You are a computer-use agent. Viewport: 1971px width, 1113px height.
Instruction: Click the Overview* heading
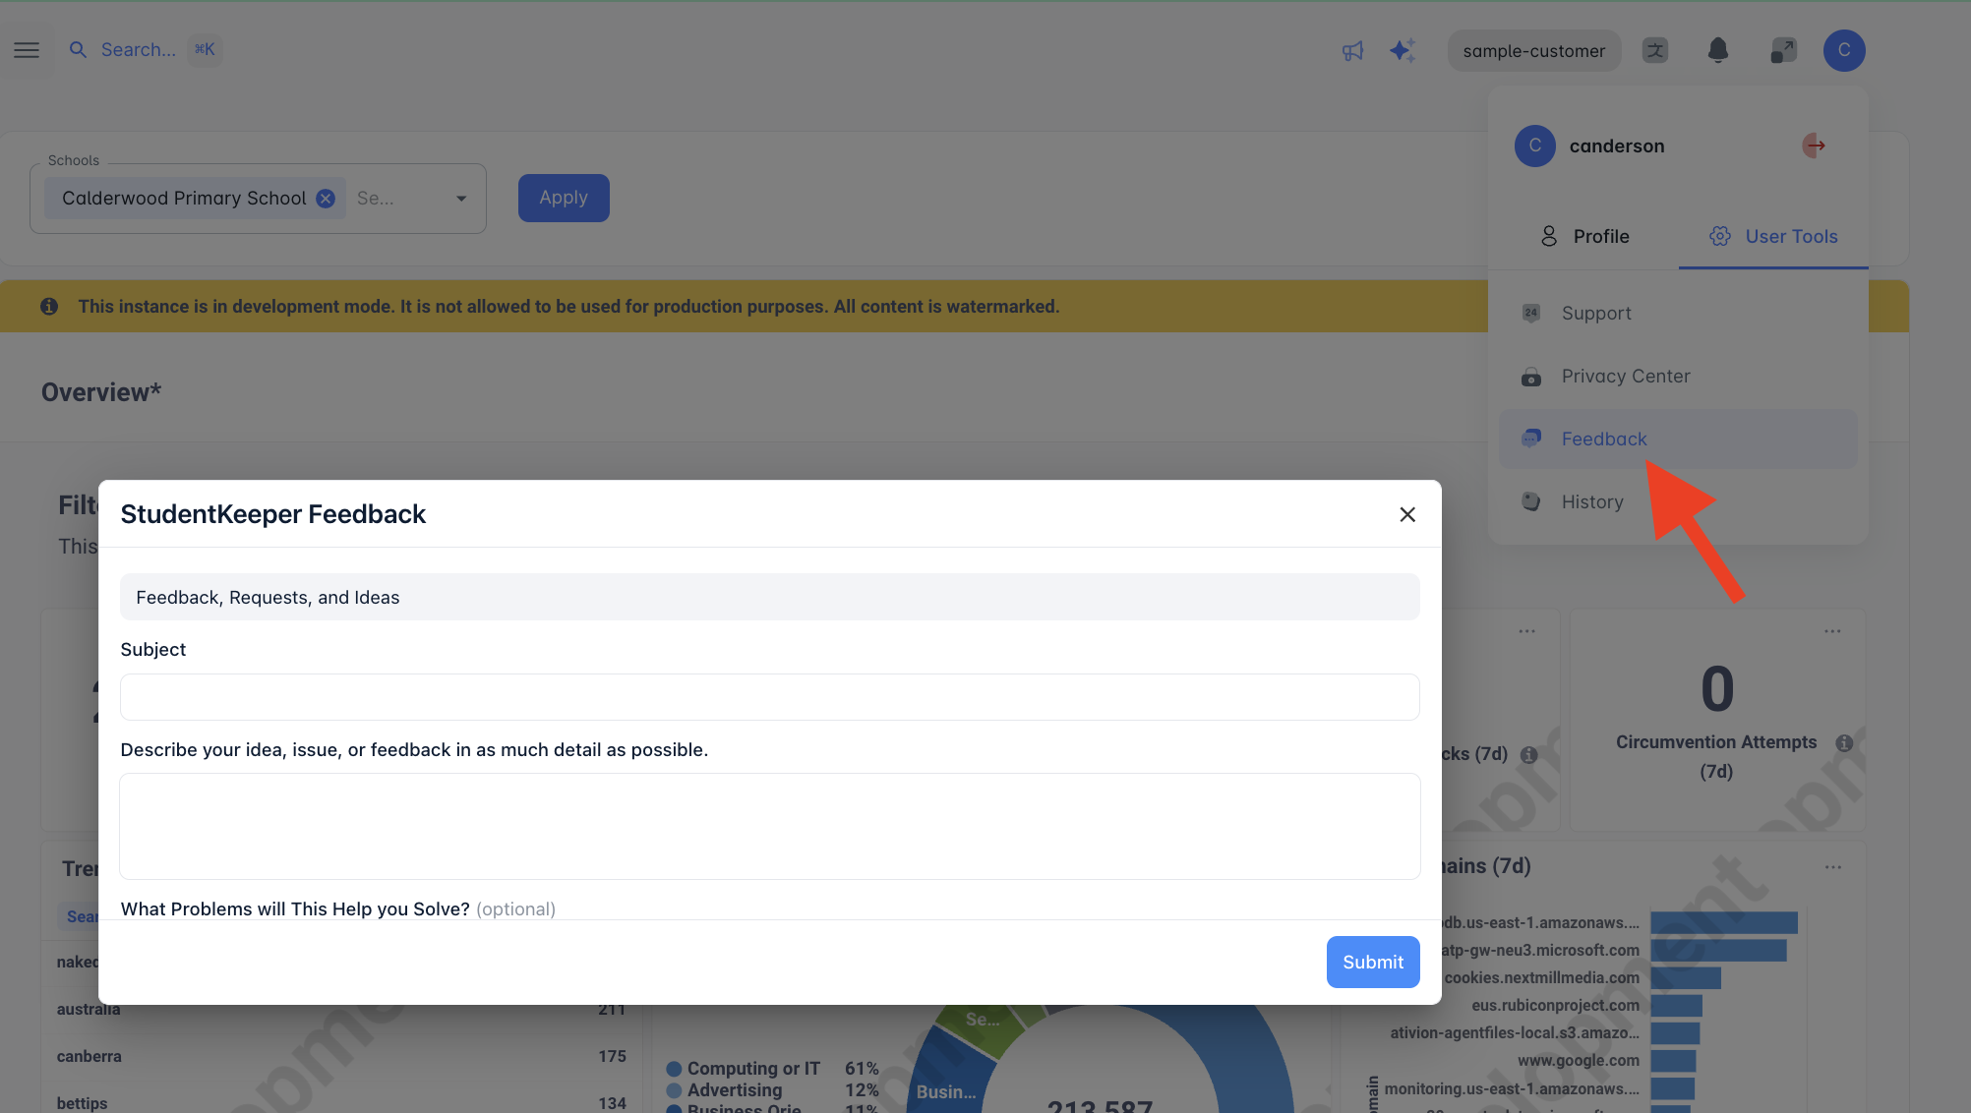[x=101, y=392]
